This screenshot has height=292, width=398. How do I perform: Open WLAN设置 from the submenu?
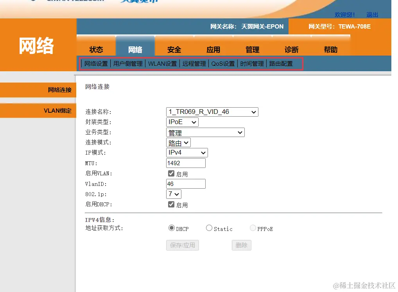click(x=162, y=63)
